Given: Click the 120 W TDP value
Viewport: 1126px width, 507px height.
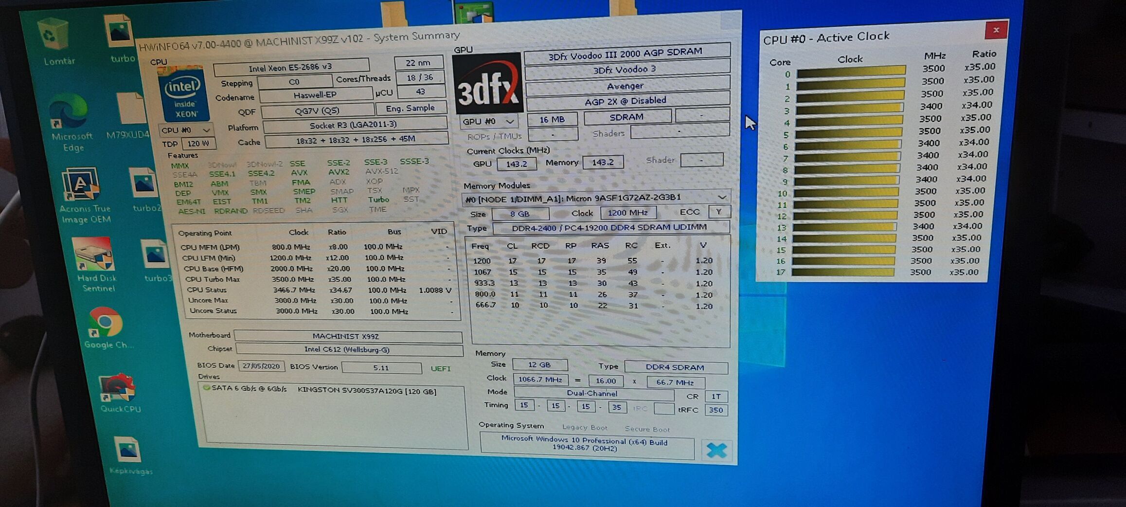Looking at the screenshot, I should pos(198,144).
